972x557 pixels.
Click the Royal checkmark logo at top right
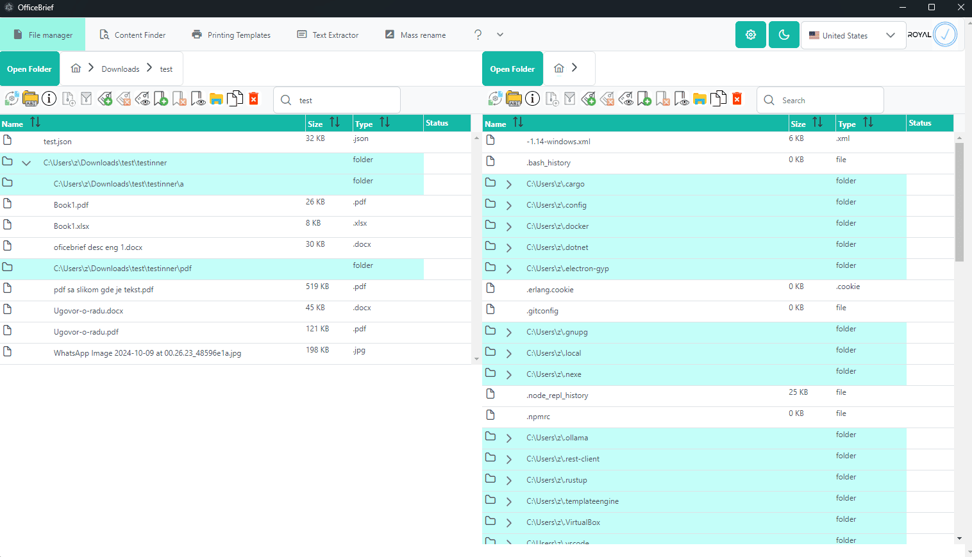coord(945,35)
